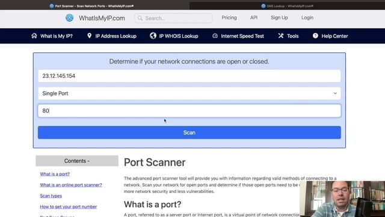
Task: Click the 'What is a port?' section heading
Action: [x=152, y=204]
